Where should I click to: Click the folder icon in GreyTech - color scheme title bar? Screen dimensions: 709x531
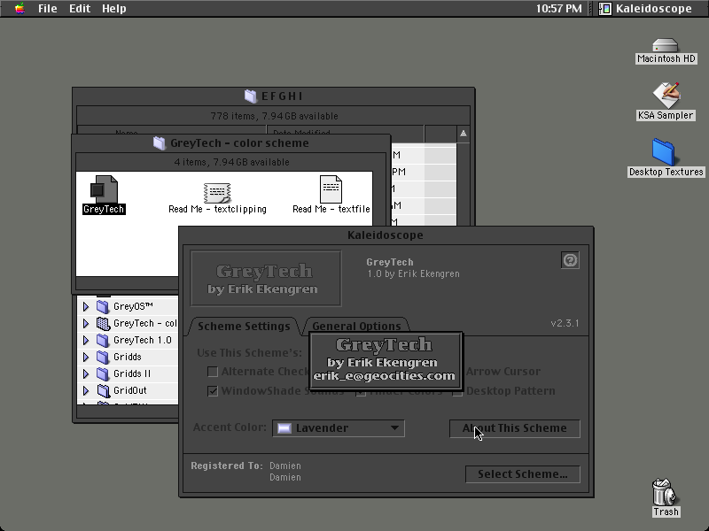(x=160, y=143)
